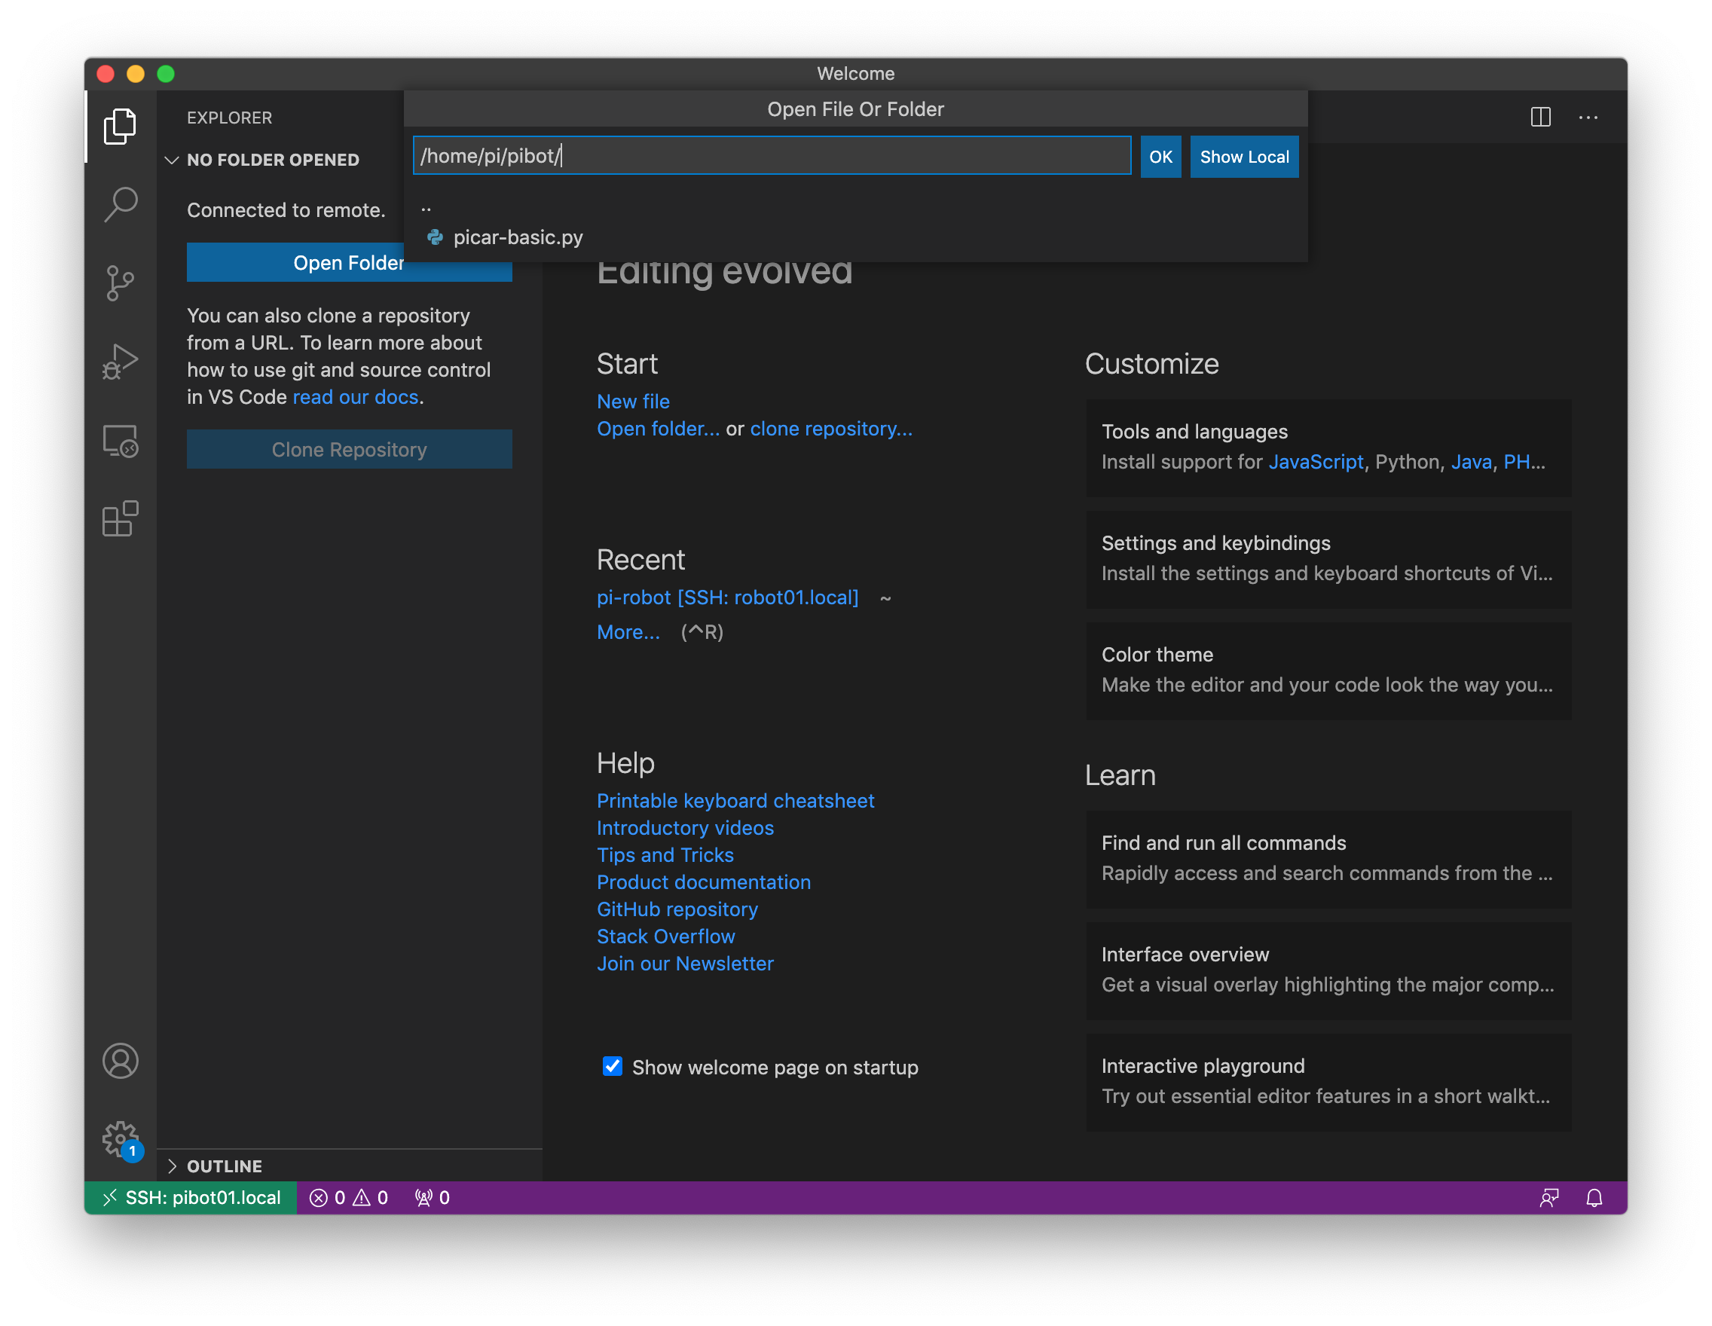Open recent pi-robot [SSH: robot01.local]
Screen dimensions: 1712x1326
[x=727, y=597]
